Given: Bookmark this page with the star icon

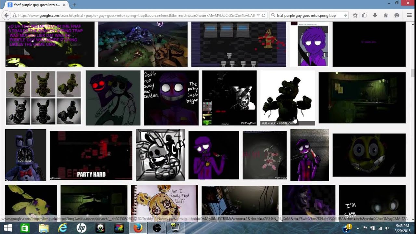Looking at the screenshot, I should (355, 15).
